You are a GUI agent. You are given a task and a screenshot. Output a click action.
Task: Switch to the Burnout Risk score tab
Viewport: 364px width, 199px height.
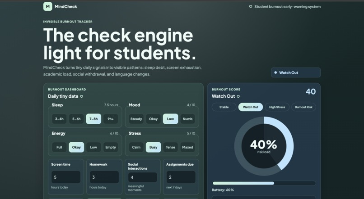tap(303, 107)
